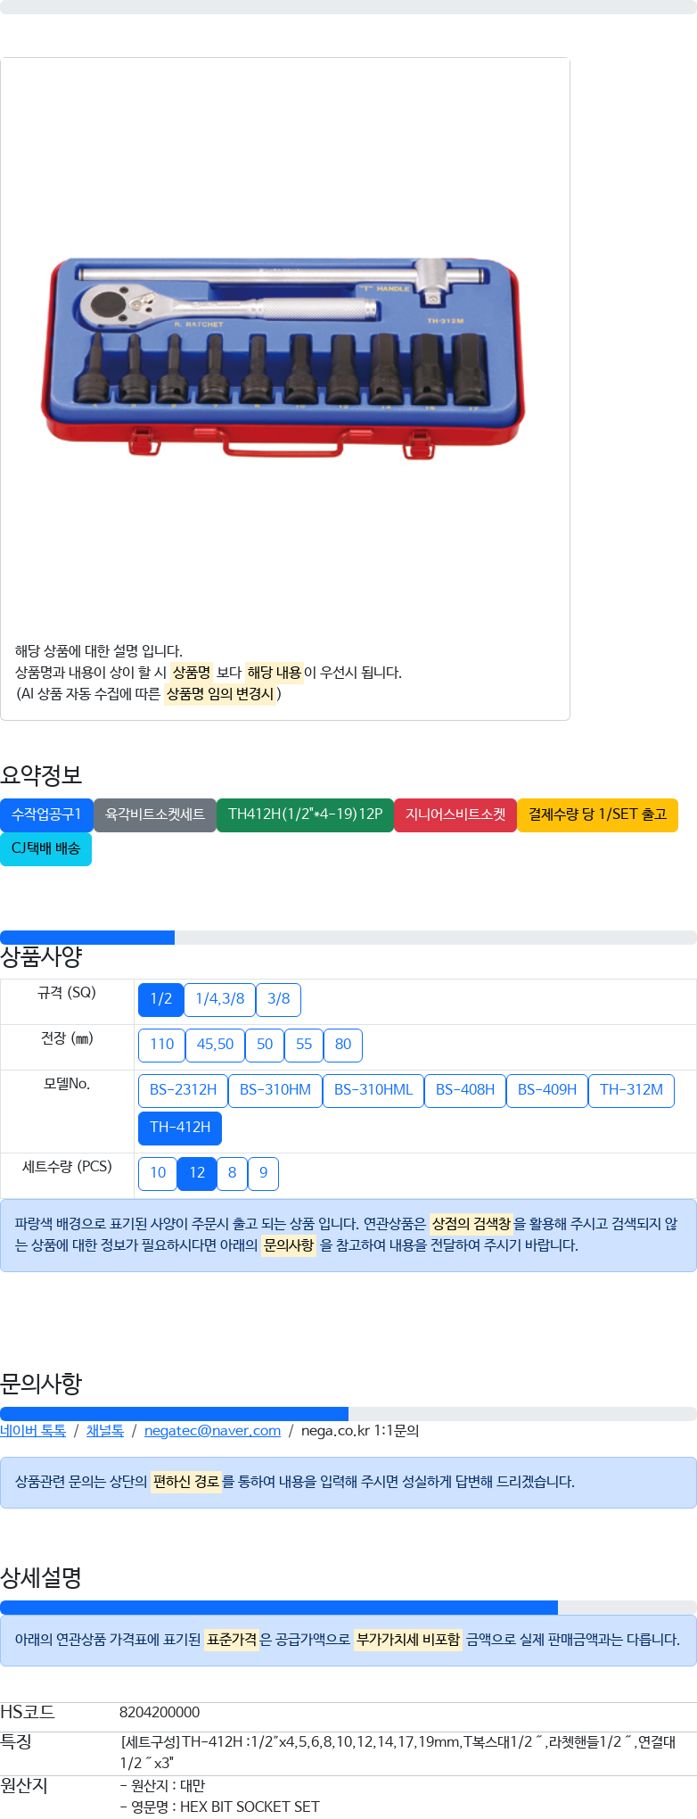Choose the 1/4,3/8 size option
The height and width of the screenshot is (1819, 697).
click(219, 999)
